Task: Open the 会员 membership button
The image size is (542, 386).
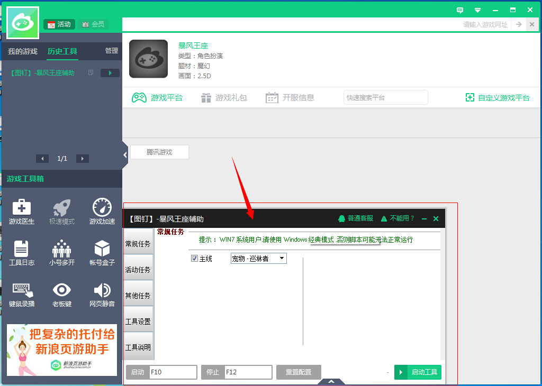Action: pyautogui.click(x=93, y=24)
